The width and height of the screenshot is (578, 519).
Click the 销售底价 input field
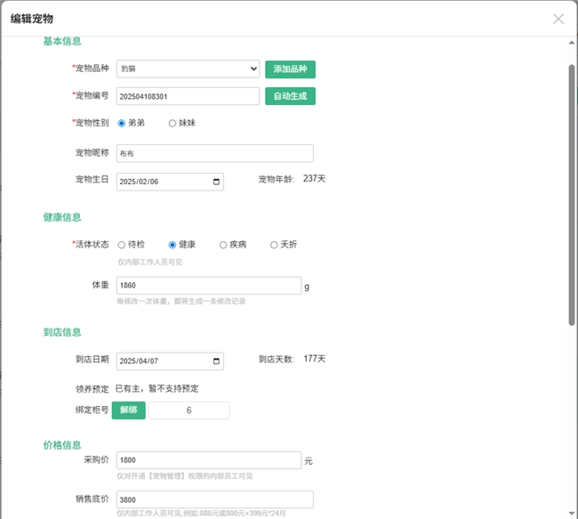point(214,499)
